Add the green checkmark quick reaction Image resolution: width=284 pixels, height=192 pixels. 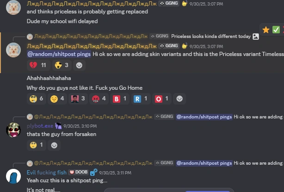tap(276, 30)
